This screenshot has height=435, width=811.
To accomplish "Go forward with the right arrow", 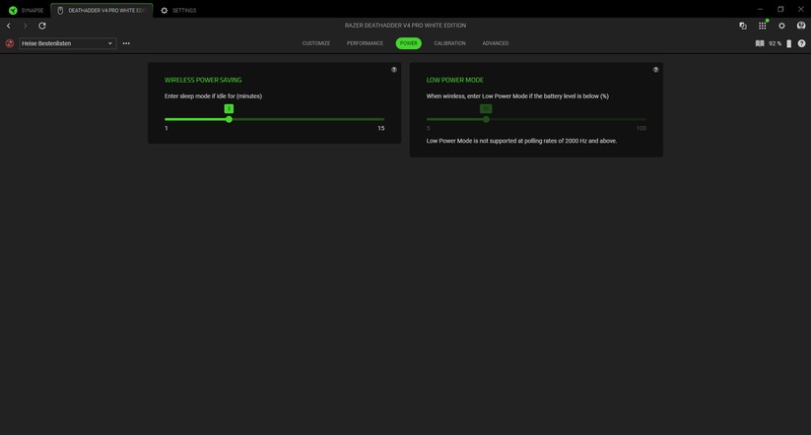I will pos(25,26).
